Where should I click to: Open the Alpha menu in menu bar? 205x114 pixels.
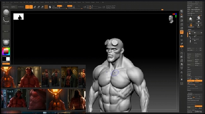point(4,2)
